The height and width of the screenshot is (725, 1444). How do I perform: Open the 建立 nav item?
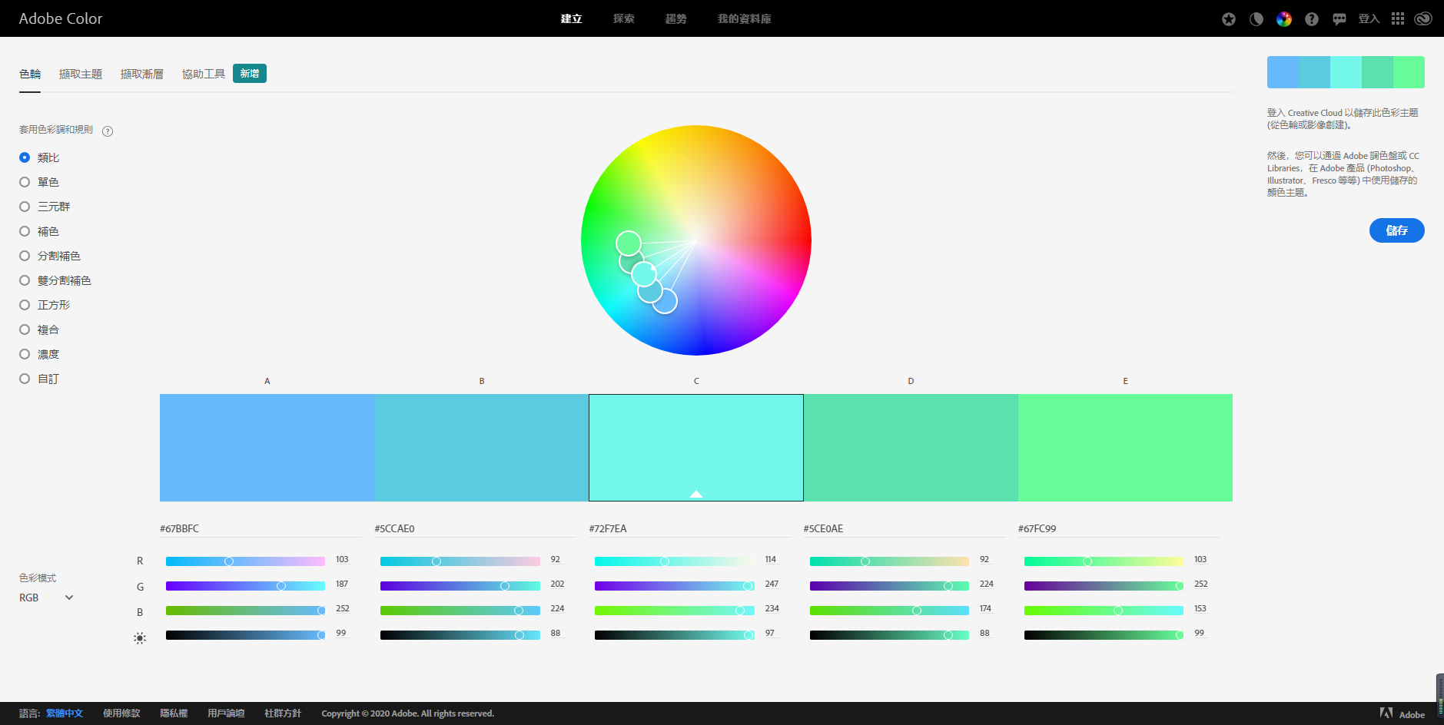pos(572,18)
